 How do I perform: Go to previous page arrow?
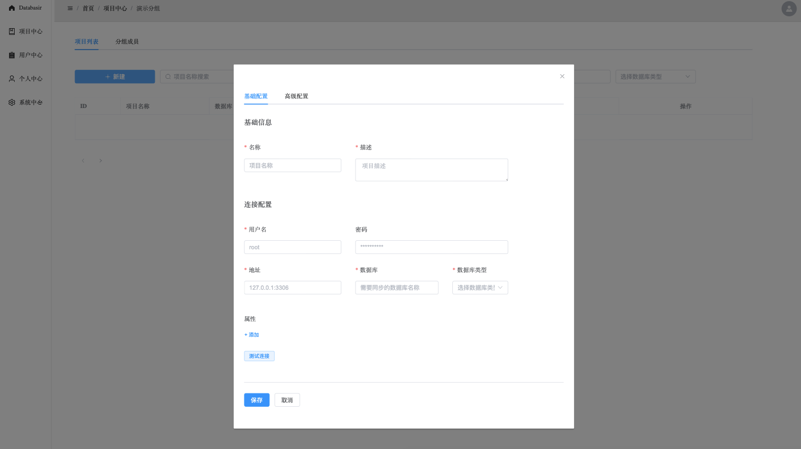pyautogui.click(x=83, y=161)
